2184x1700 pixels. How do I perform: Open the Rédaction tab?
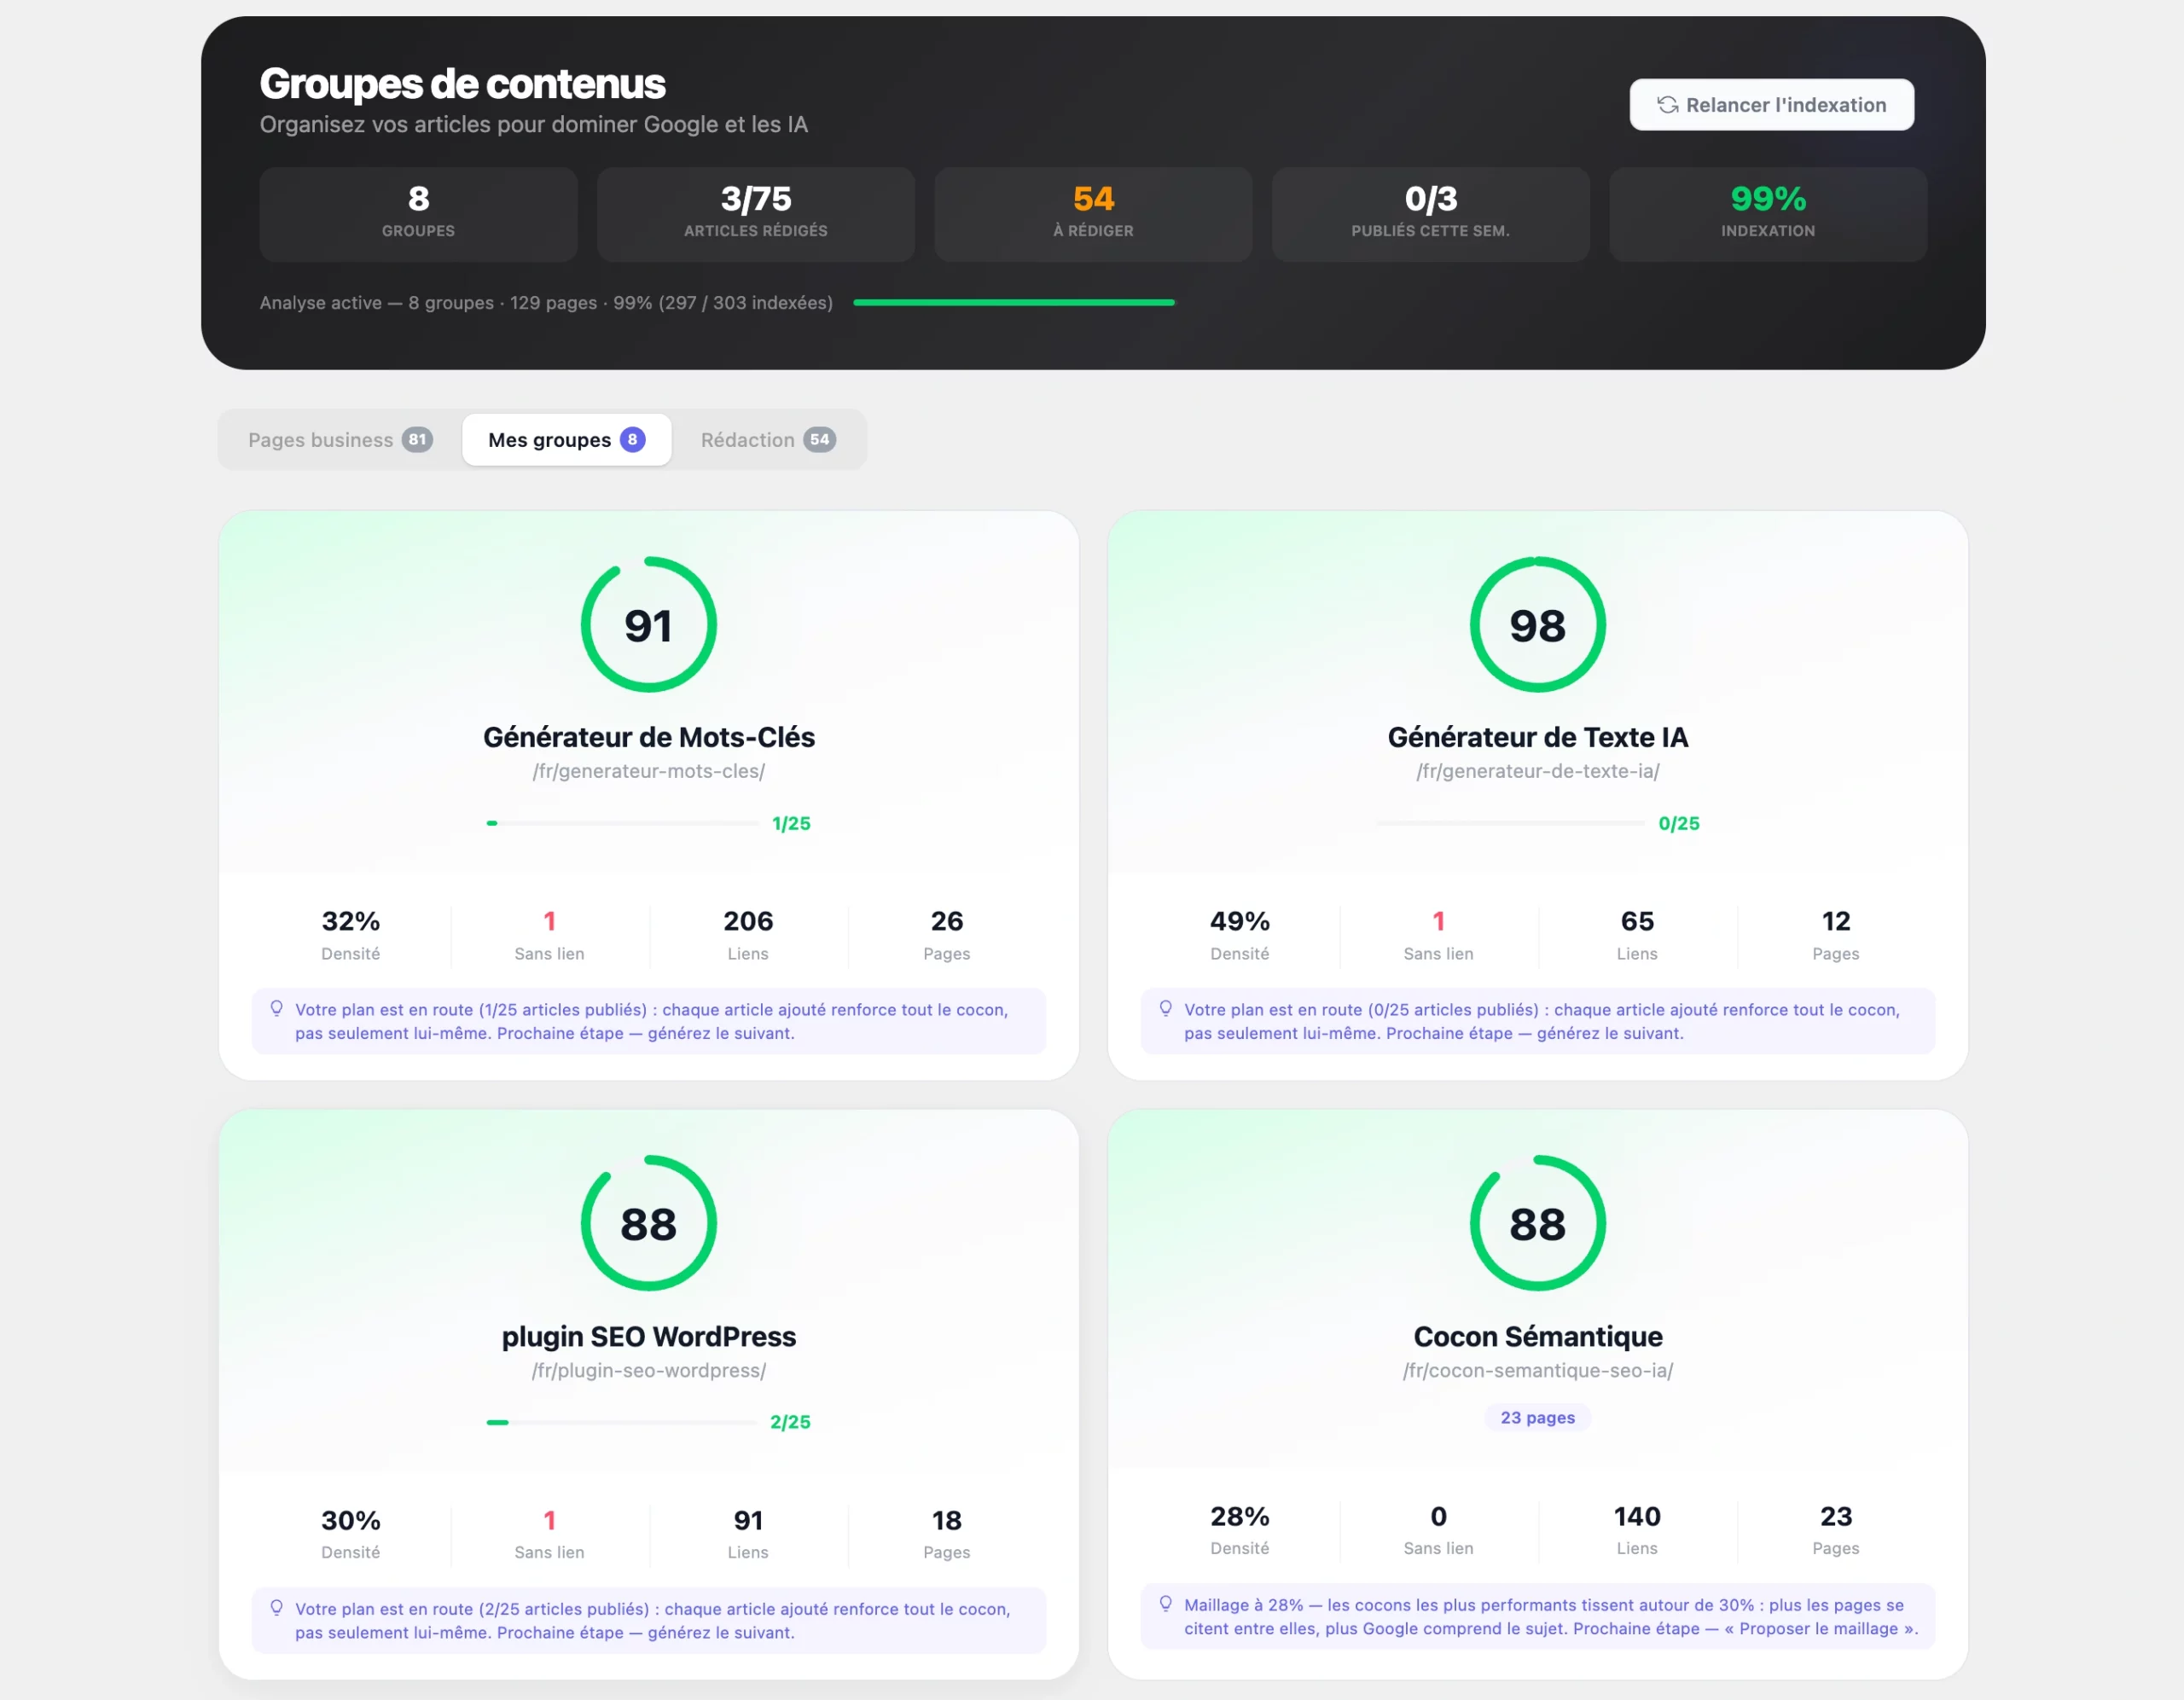point(768,440)
